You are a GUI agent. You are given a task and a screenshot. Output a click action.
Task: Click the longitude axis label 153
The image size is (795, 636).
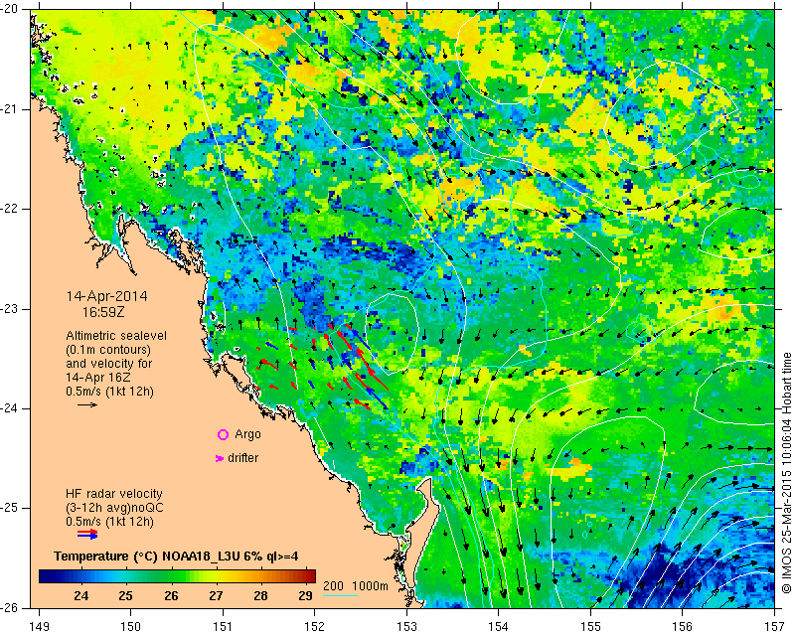(x=406, y=627)
